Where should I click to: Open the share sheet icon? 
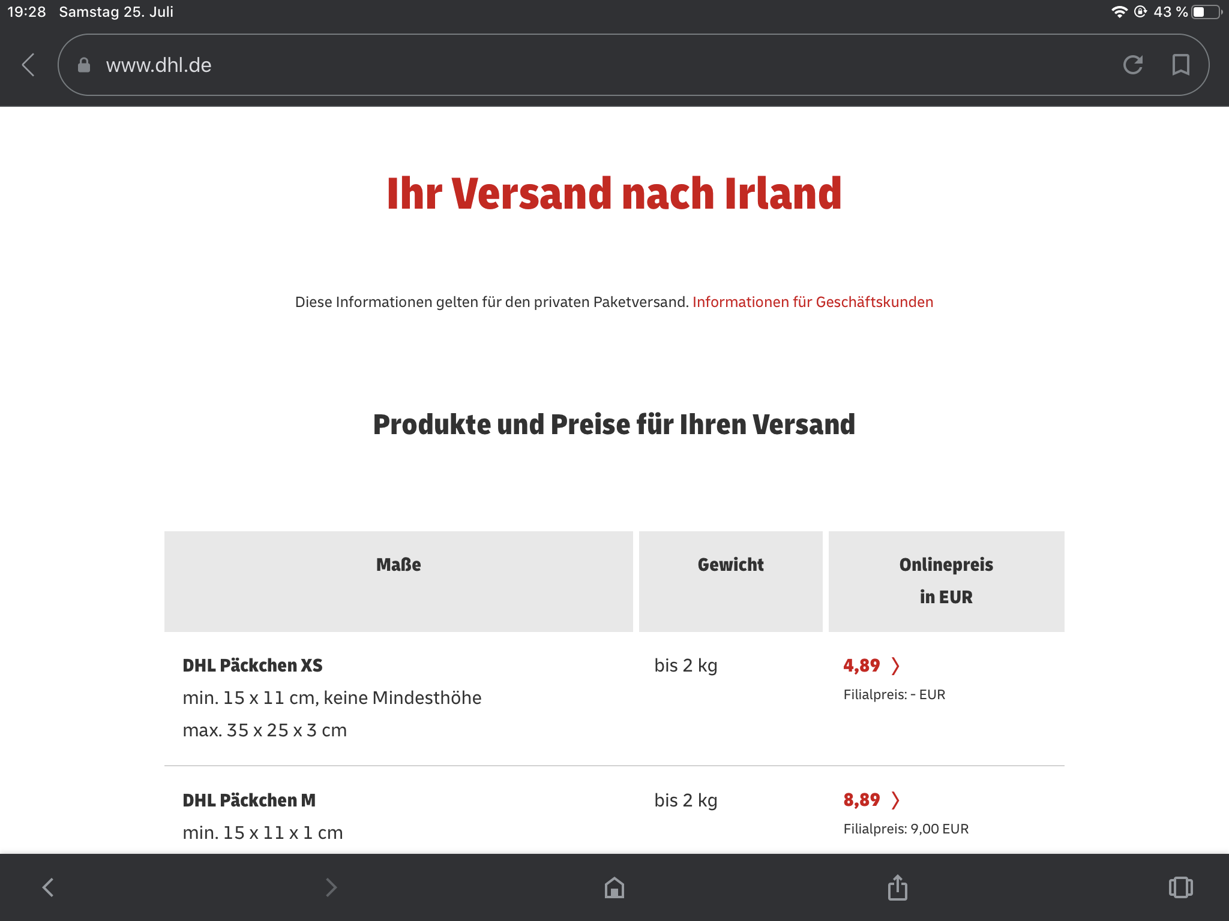click(x=898, y=887)
